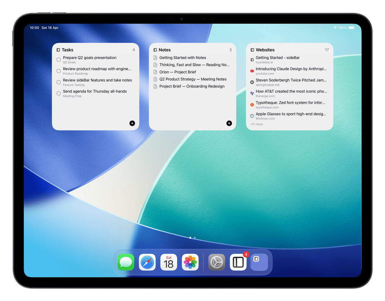The image size is (385, 301).
Task: Click the Typotheque orange favicon
Action: [252, 105]
